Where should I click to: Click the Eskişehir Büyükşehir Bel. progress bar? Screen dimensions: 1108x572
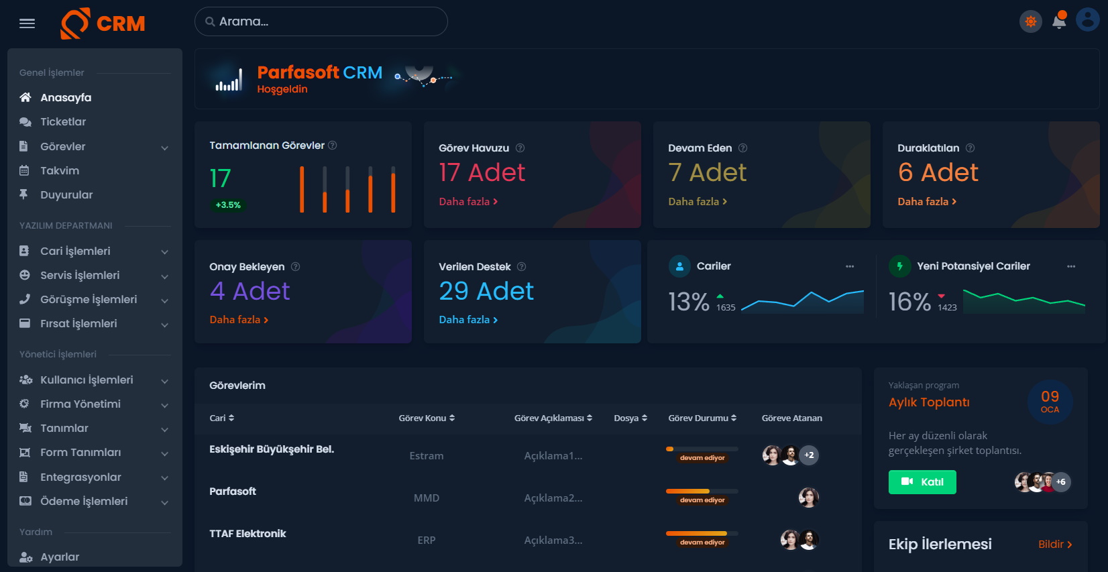pos(702,449)
